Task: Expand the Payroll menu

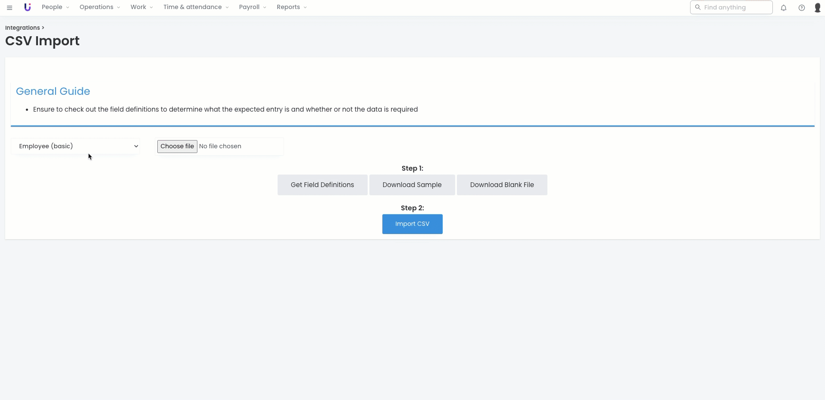Action: (x=252, y=7)
